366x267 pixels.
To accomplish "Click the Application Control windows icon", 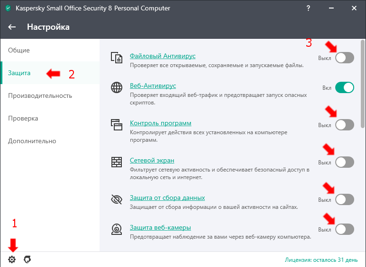I will 117,125.
